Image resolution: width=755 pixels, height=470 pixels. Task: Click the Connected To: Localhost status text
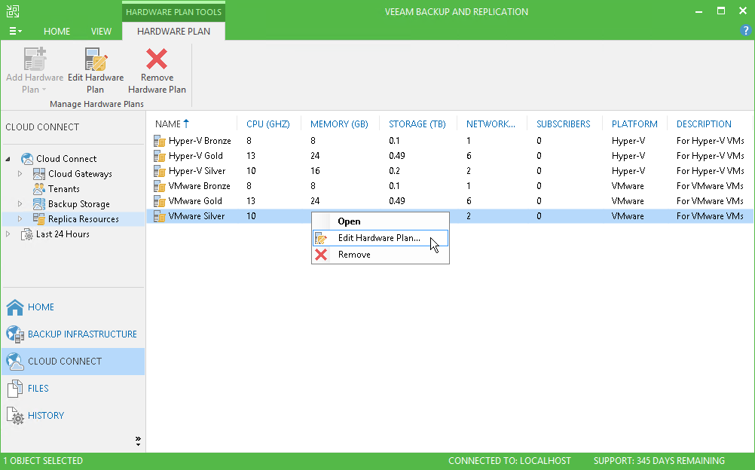click(x=509, y=461)
